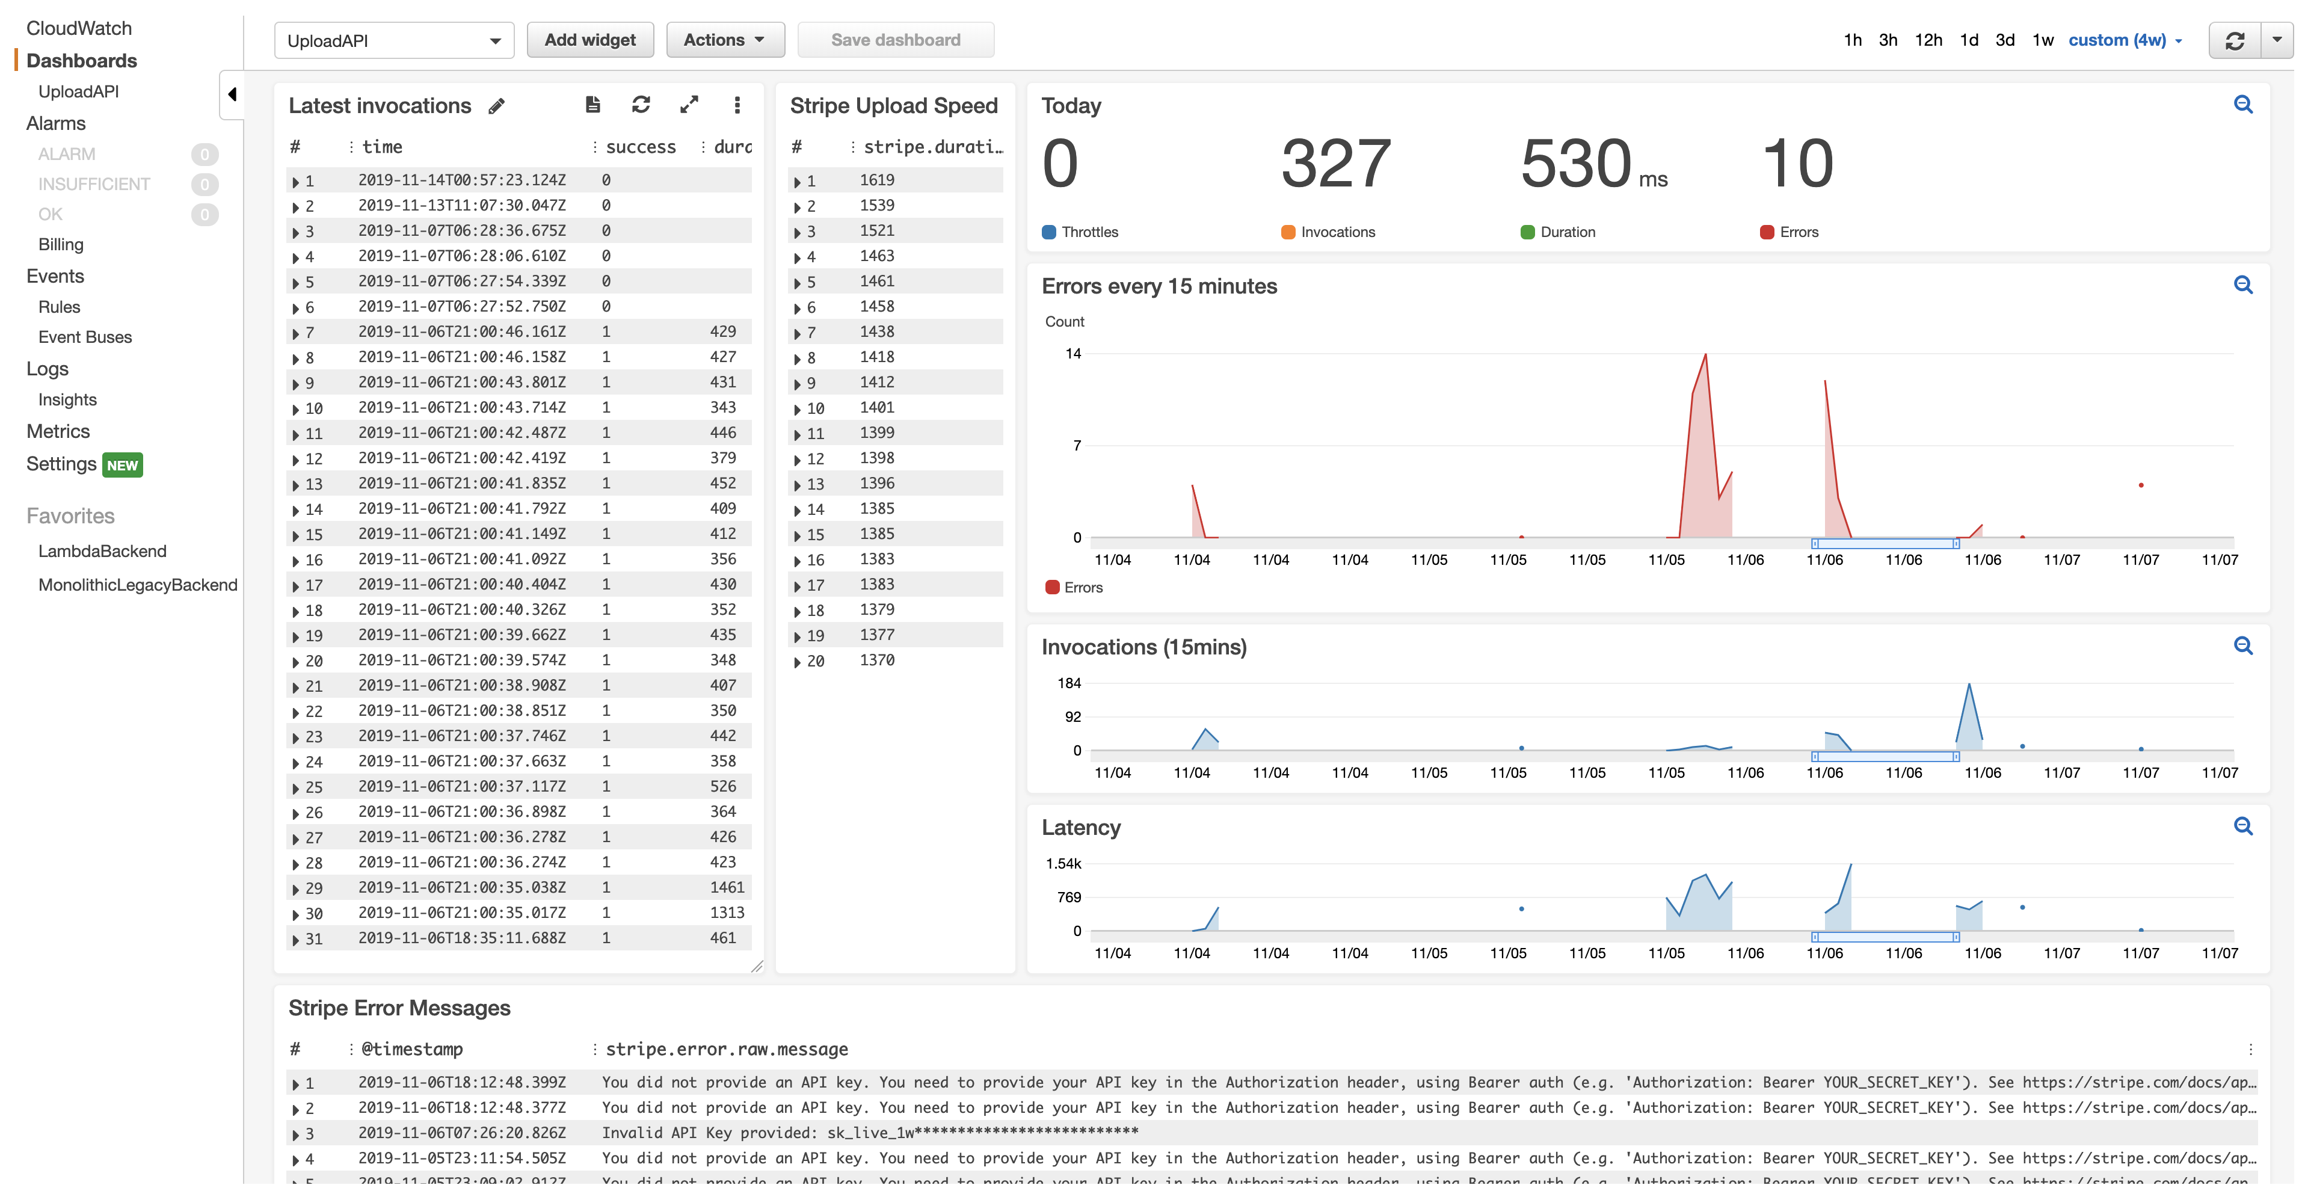
Task: Navigate to Logs Insights in sidebar
Action: [x=67, y=399]
